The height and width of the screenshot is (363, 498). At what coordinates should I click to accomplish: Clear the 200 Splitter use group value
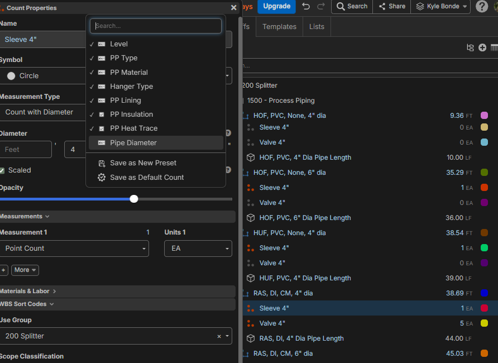click(219, 336)
